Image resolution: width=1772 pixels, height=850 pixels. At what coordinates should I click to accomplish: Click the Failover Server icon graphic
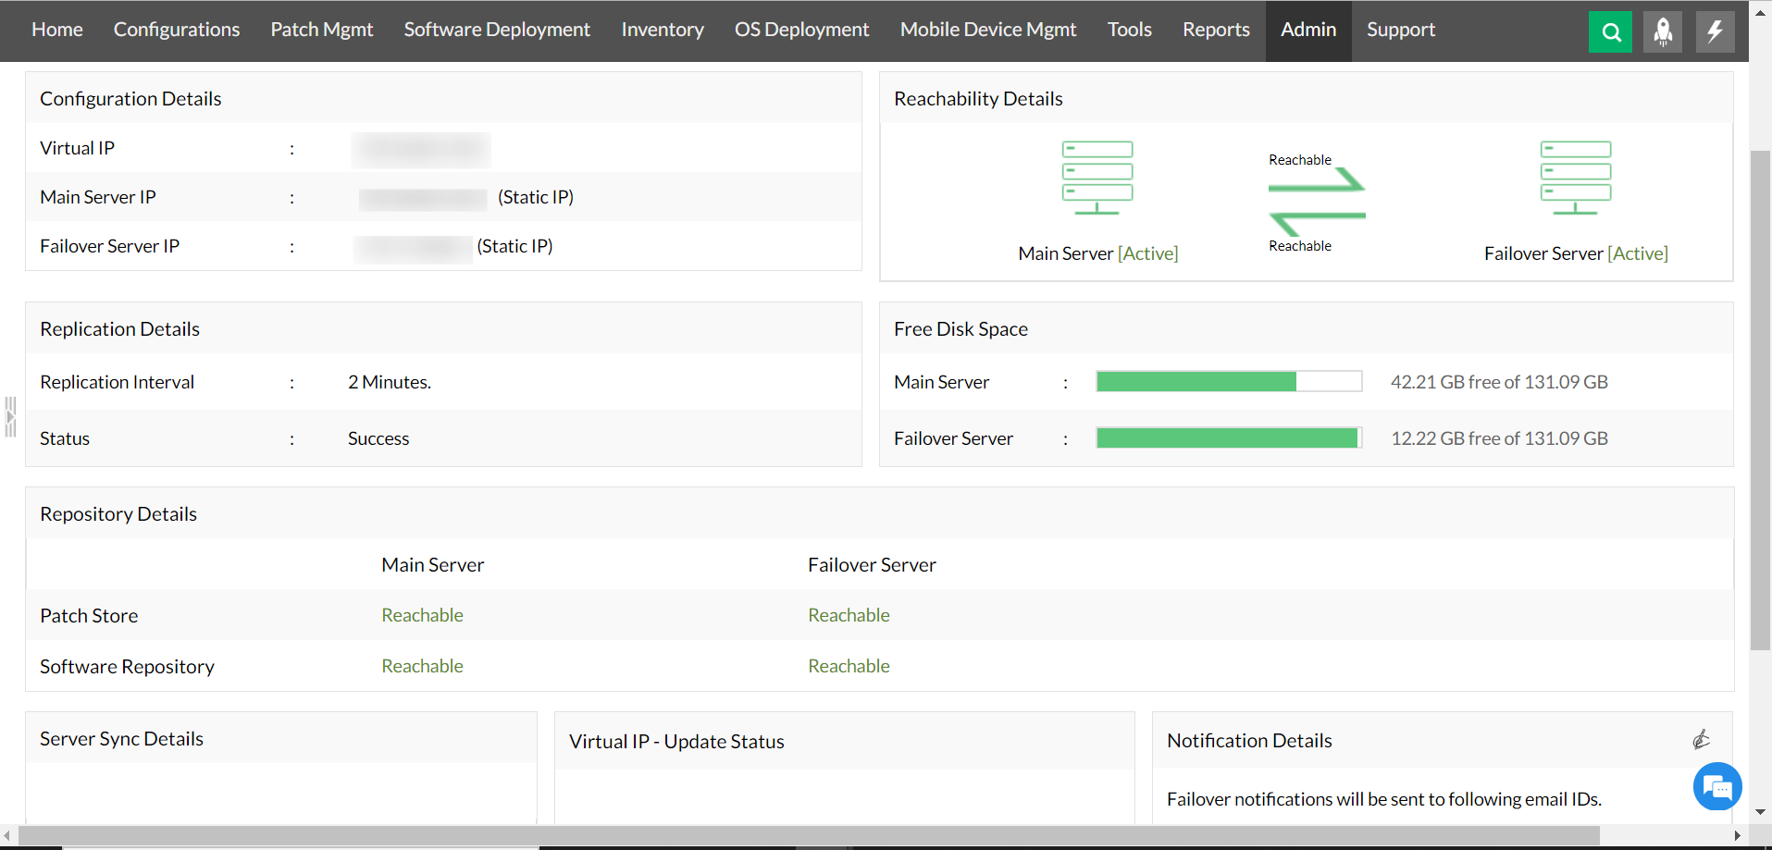point(1576,177)
